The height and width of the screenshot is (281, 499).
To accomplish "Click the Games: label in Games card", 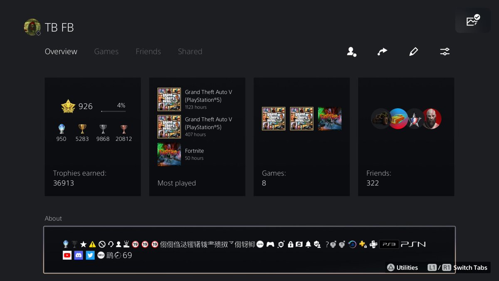I will pyautogui.click(x=274, y=173).
